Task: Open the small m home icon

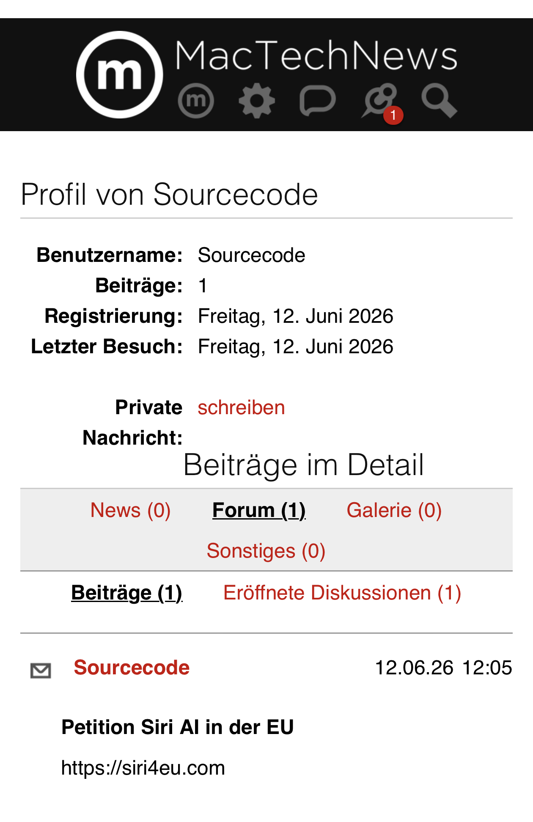Action: pyautogui.click(x=196, y=101)
